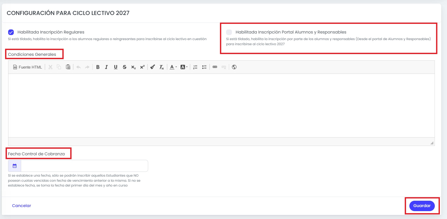Toggle Underline formatting
The image size is (447, 219).
[116, 67]
